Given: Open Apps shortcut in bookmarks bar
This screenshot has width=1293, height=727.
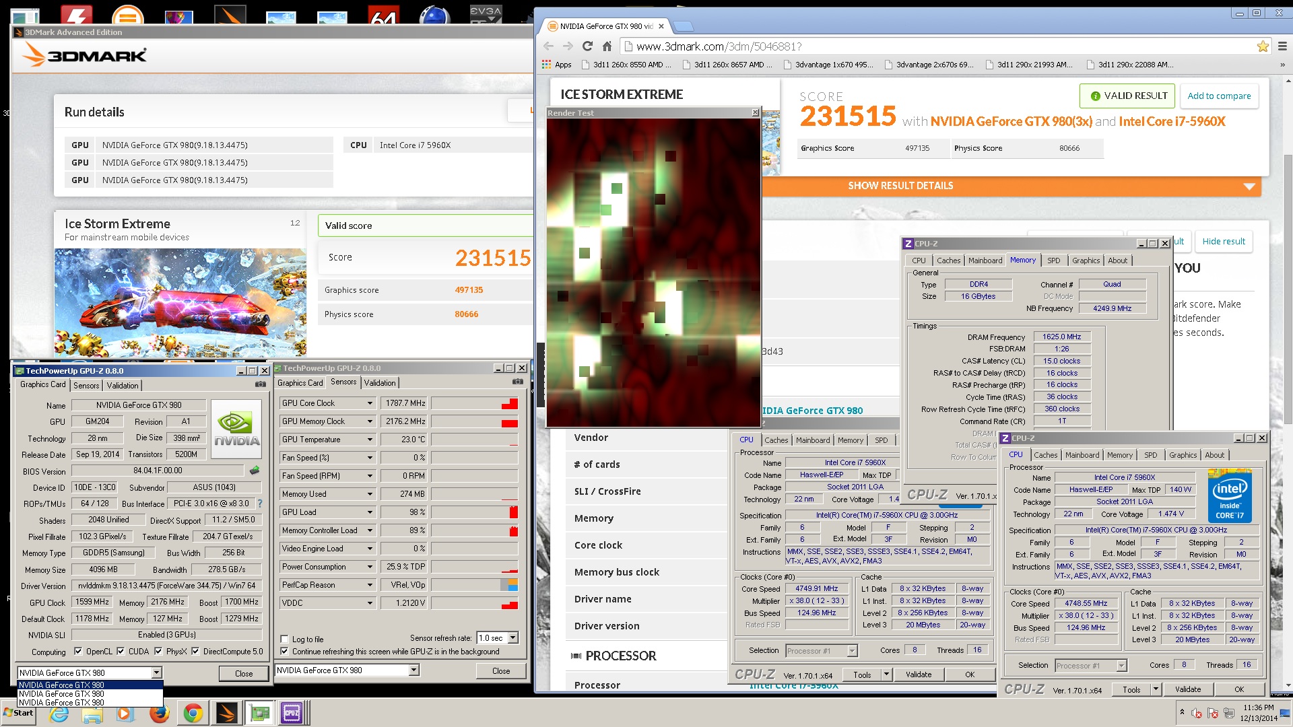Looking at the screenshot, I should (x=557, y=65).
